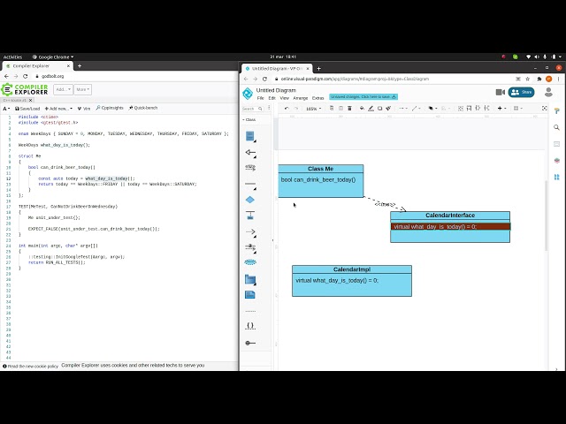Screen dimensions: 566x424
Task: Open the Add new dropdown in editor
Action: click(x=58, y=108)
